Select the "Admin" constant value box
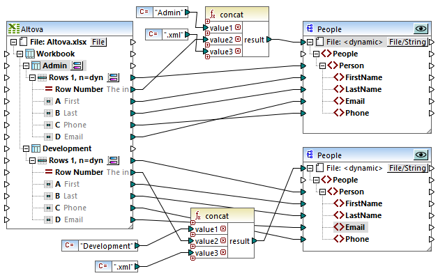 [169, 13]
